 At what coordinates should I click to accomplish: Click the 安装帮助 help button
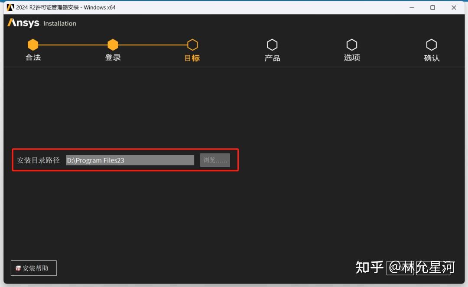click(33, 268)
